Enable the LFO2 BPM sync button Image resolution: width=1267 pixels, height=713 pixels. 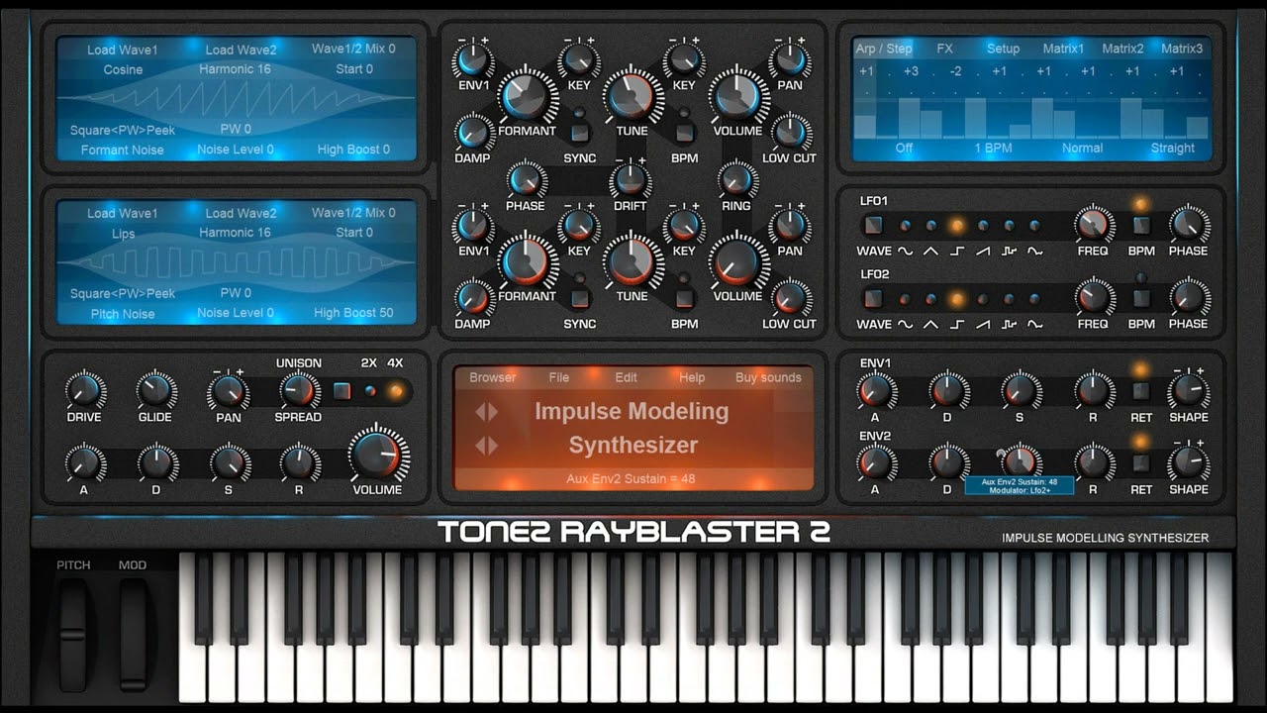point(1141,298)
